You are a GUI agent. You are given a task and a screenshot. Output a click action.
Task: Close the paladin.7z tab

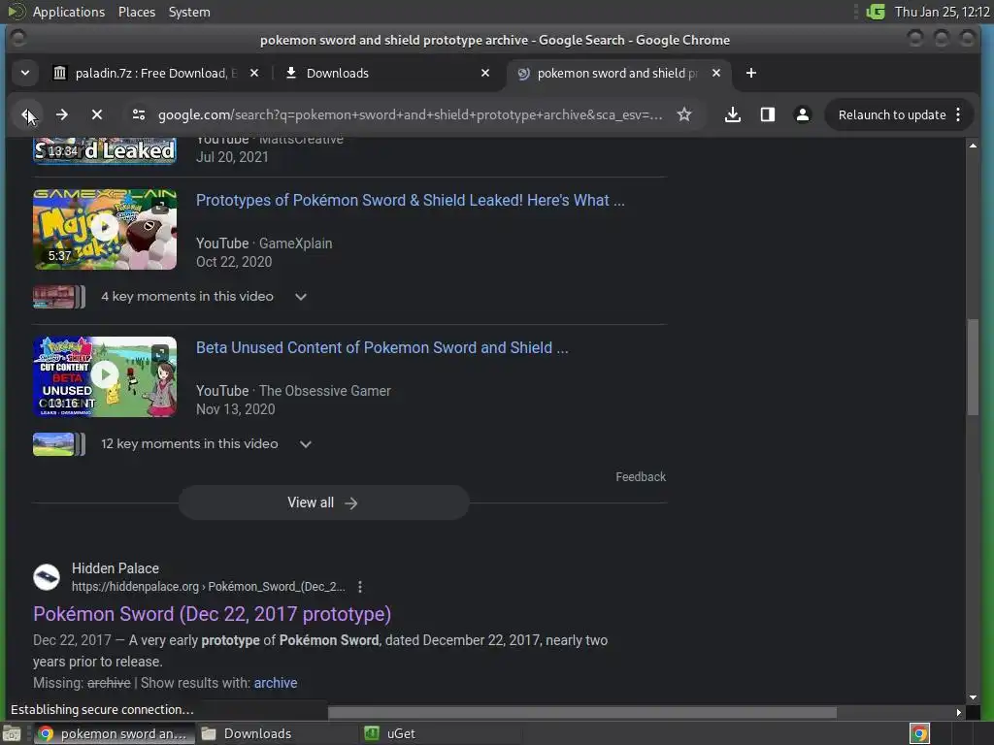[x=254, y=73]
